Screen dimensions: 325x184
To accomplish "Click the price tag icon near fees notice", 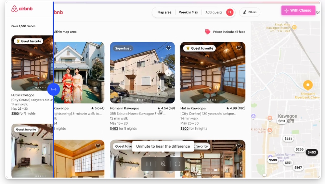I will (x=207, y=32).
